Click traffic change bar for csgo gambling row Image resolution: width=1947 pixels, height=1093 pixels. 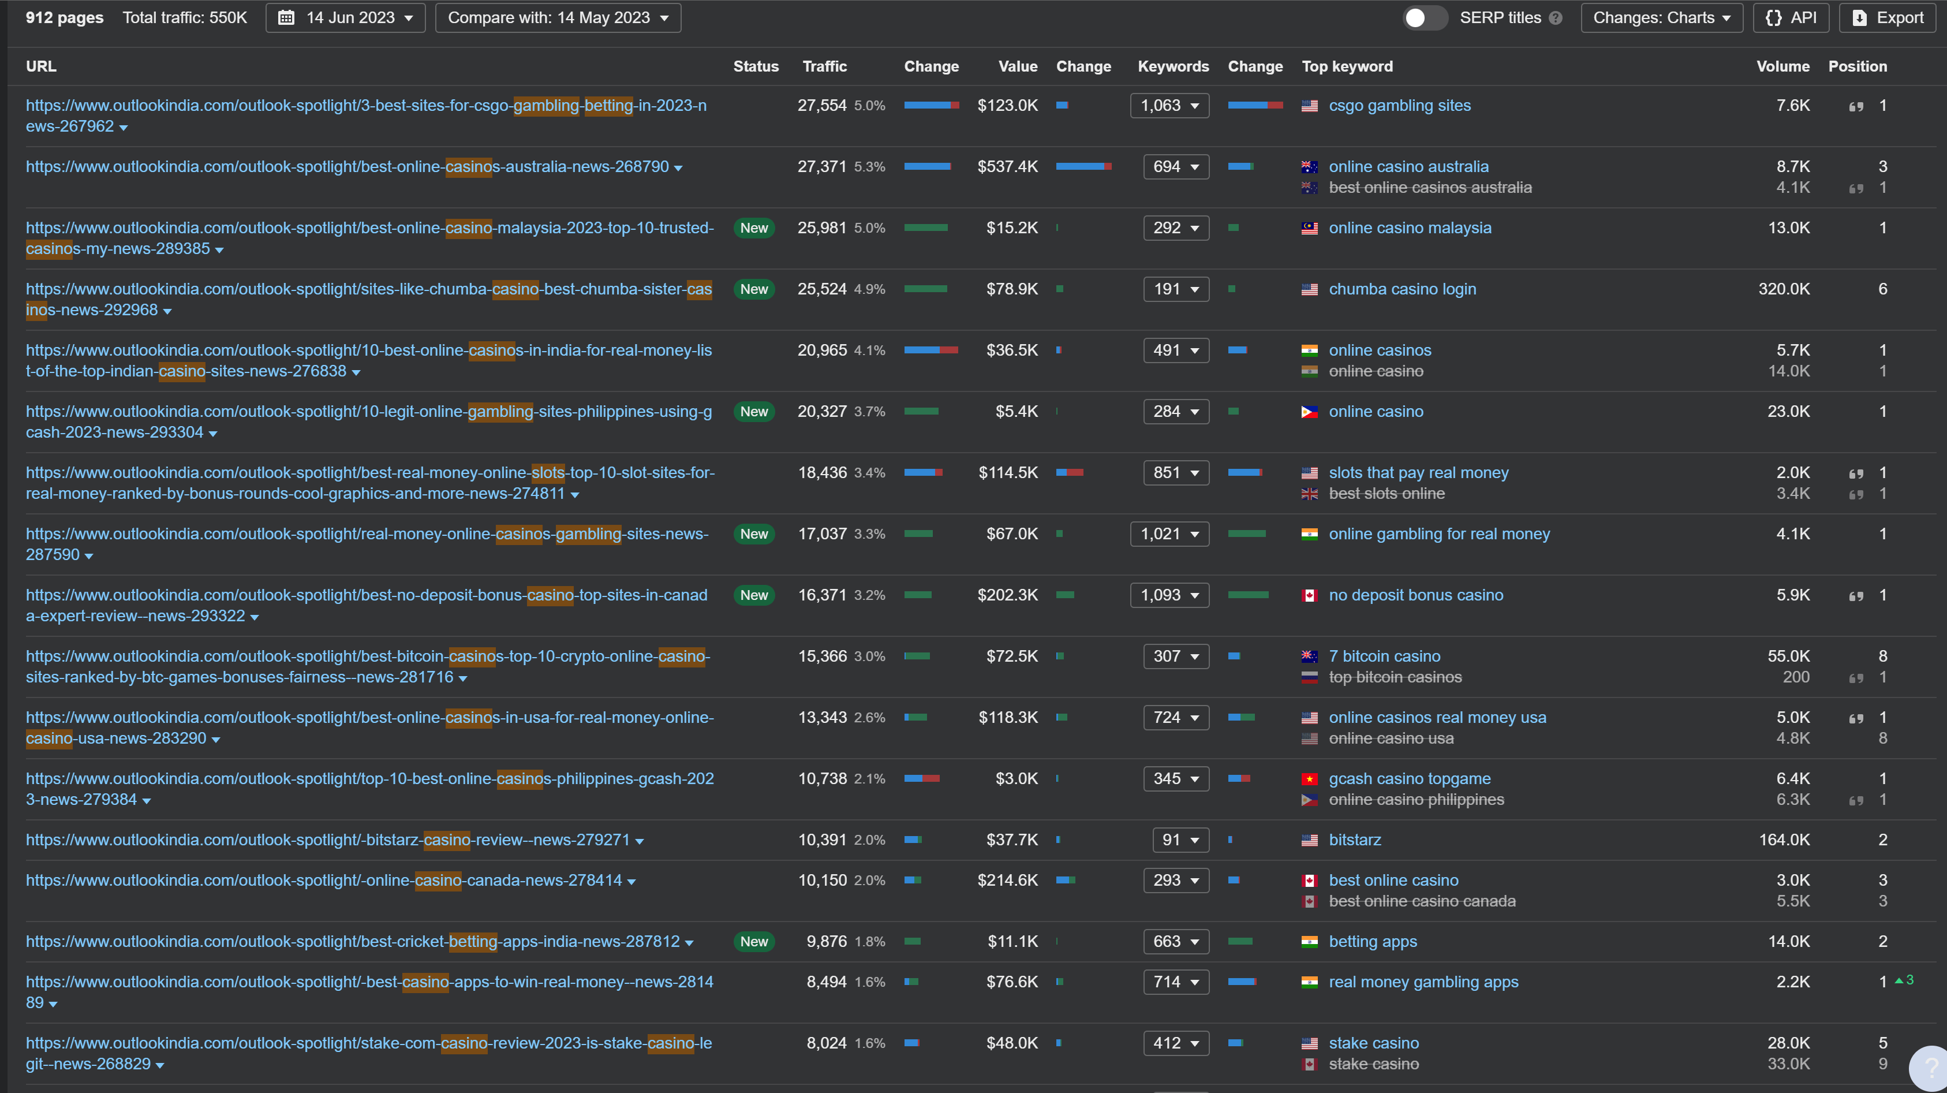tap(931, 106)
